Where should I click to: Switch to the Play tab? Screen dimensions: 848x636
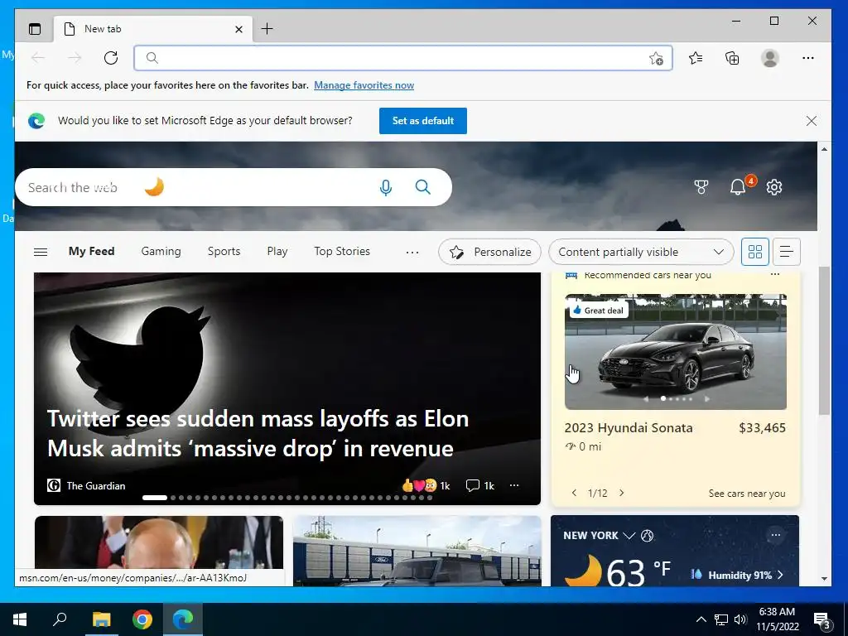(x=277, y=252)
